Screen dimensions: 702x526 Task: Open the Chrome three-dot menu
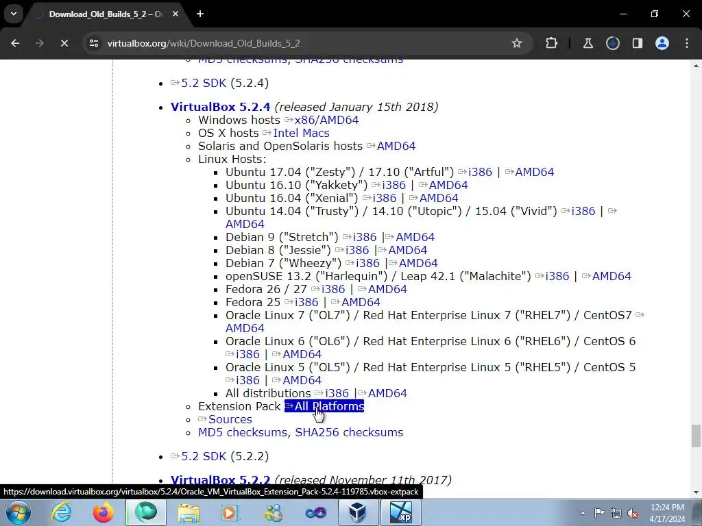[x=687, y=43]
